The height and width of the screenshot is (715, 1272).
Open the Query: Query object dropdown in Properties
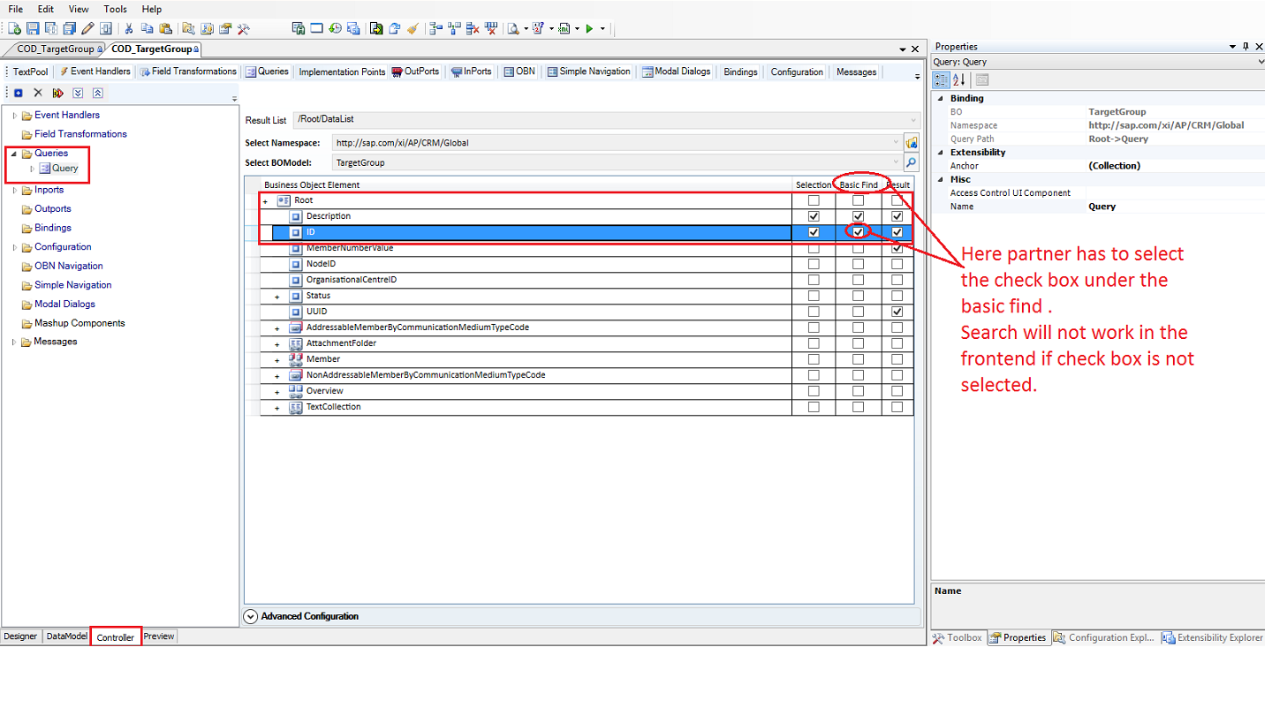pos(1260,62)
